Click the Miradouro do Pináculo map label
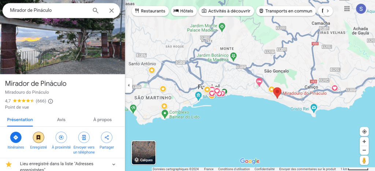This screenshot has height=171, width=375. coord(304,93)
